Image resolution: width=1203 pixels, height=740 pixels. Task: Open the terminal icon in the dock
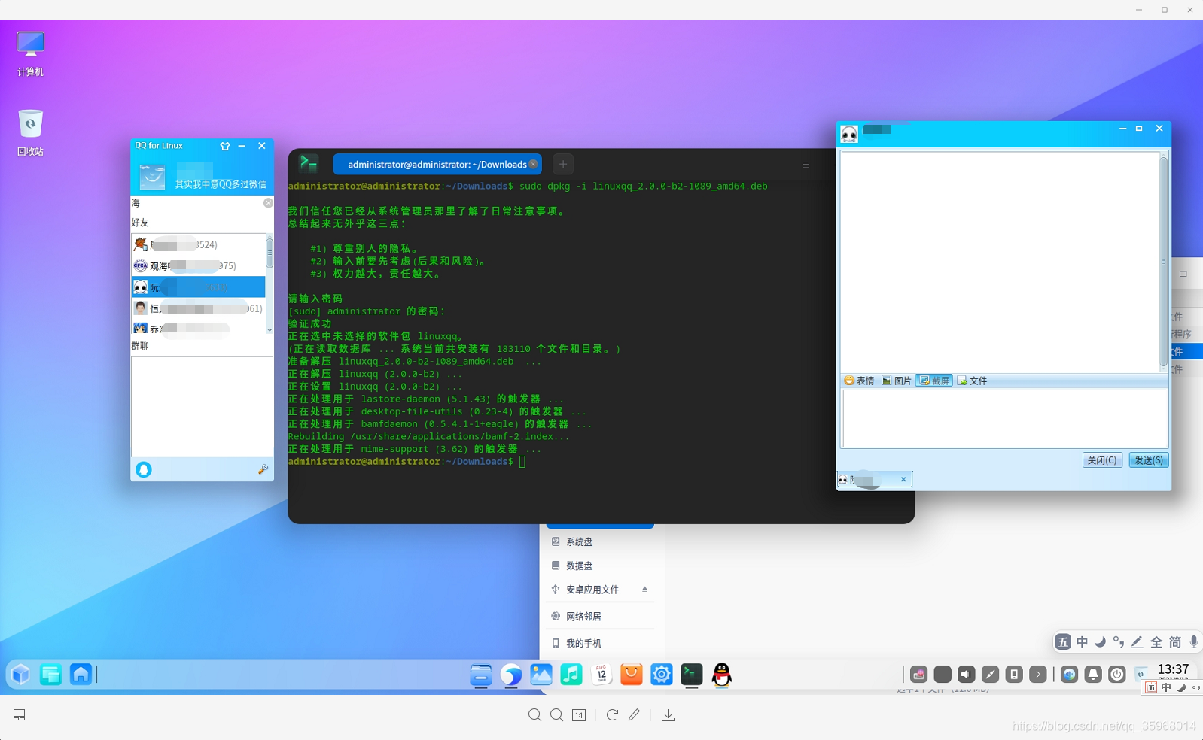[692, 675]
